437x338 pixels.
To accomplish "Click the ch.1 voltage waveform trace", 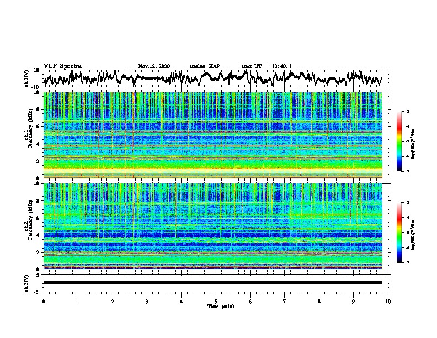I will pos(212,78).
